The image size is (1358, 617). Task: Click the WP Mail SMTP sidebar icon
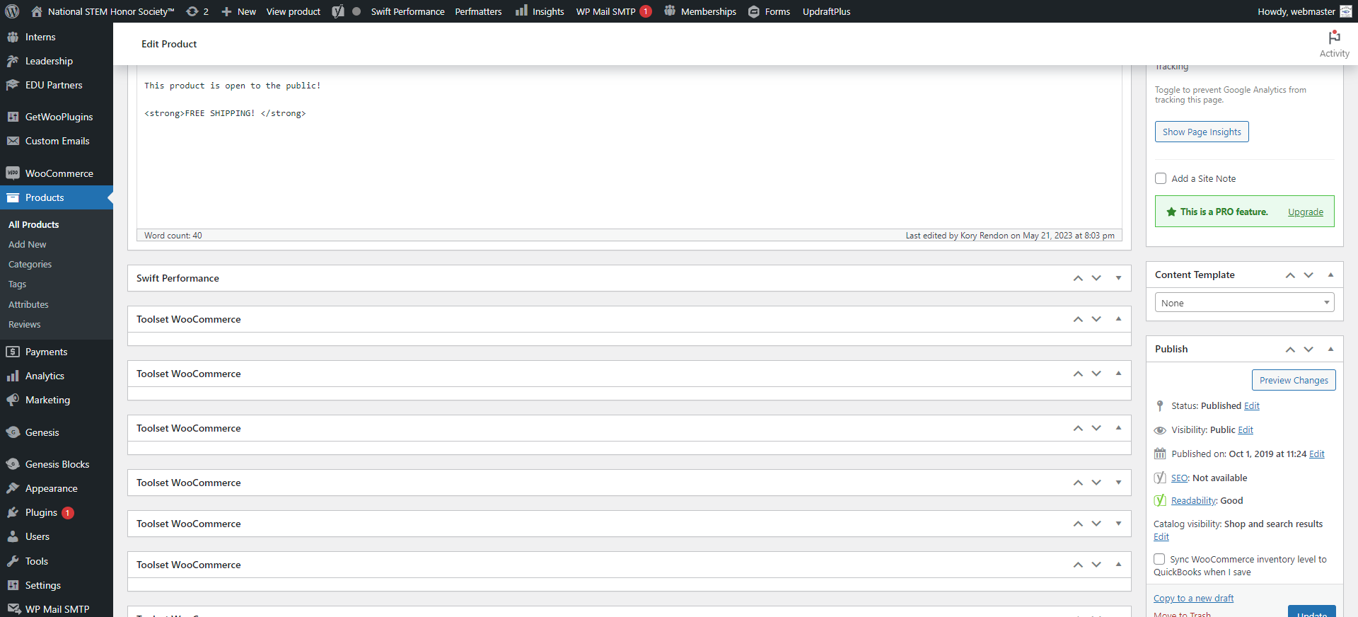click(13, 609)
